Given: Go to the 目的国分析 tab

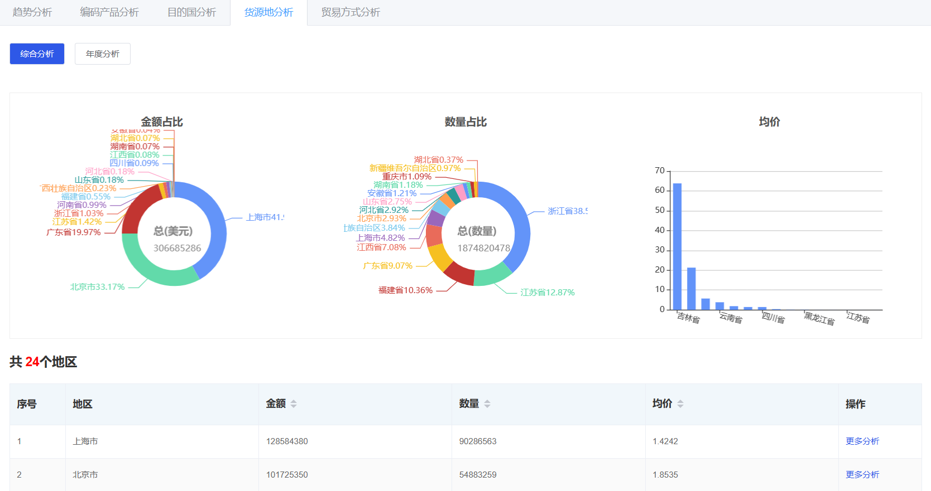Looking at the screenshot, I should point(191,12).
